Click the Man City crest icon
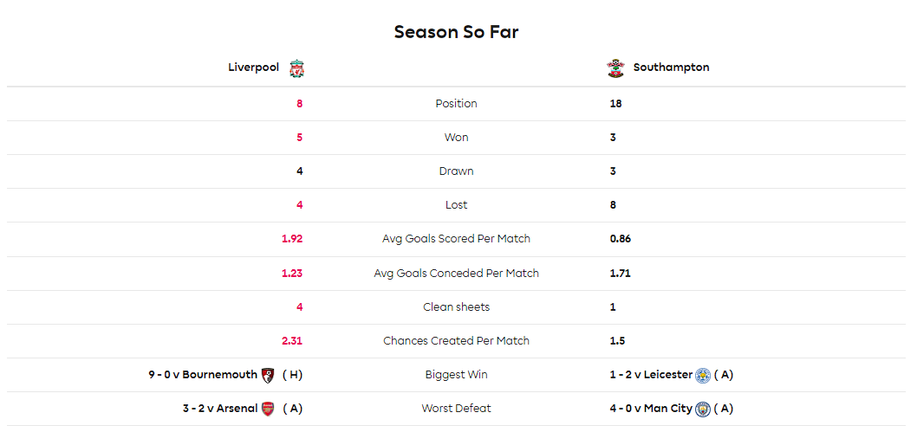917x445 pixels. [x=703, y=409]
